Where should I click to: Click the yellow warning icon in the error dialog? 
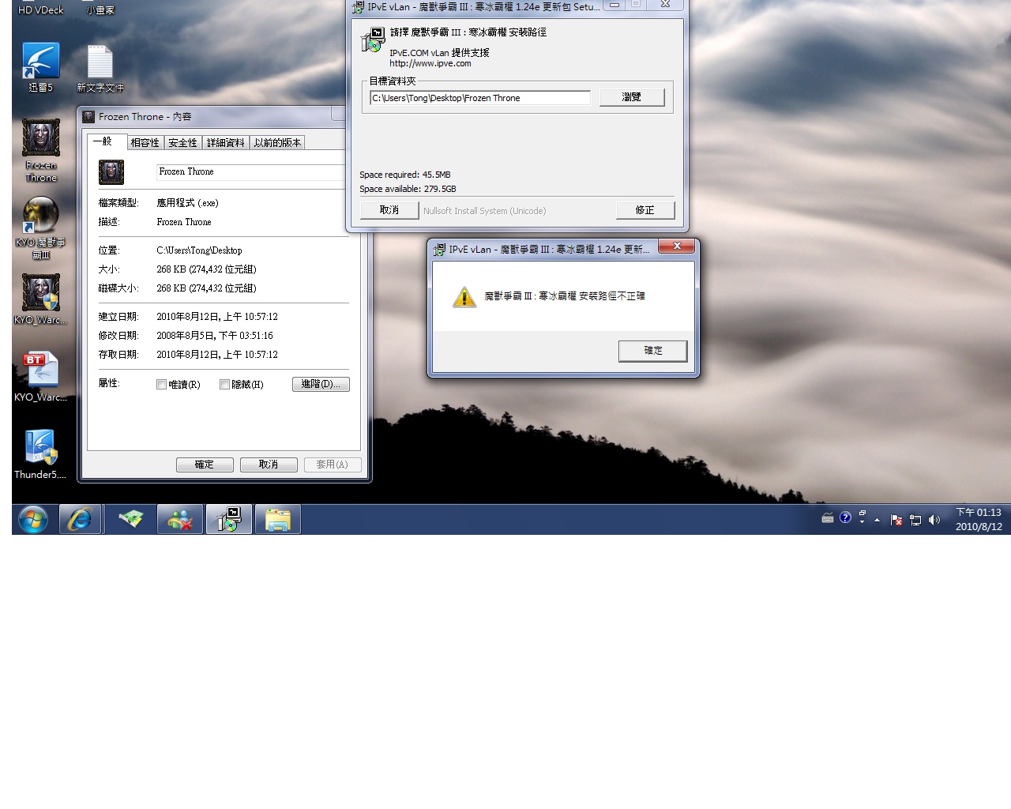[464, 297]
